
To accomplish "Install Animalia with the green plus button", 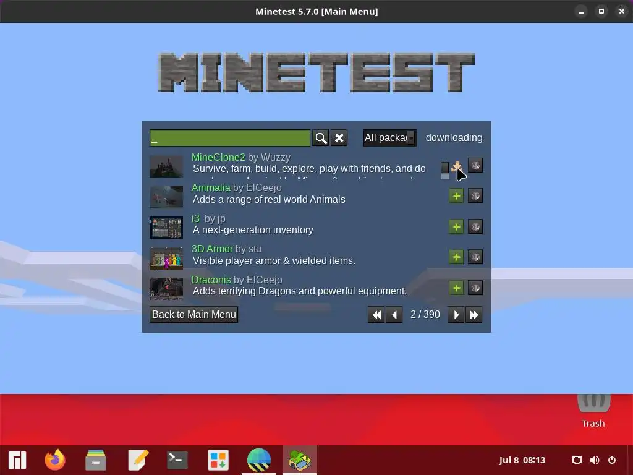I will coord(456,196).
